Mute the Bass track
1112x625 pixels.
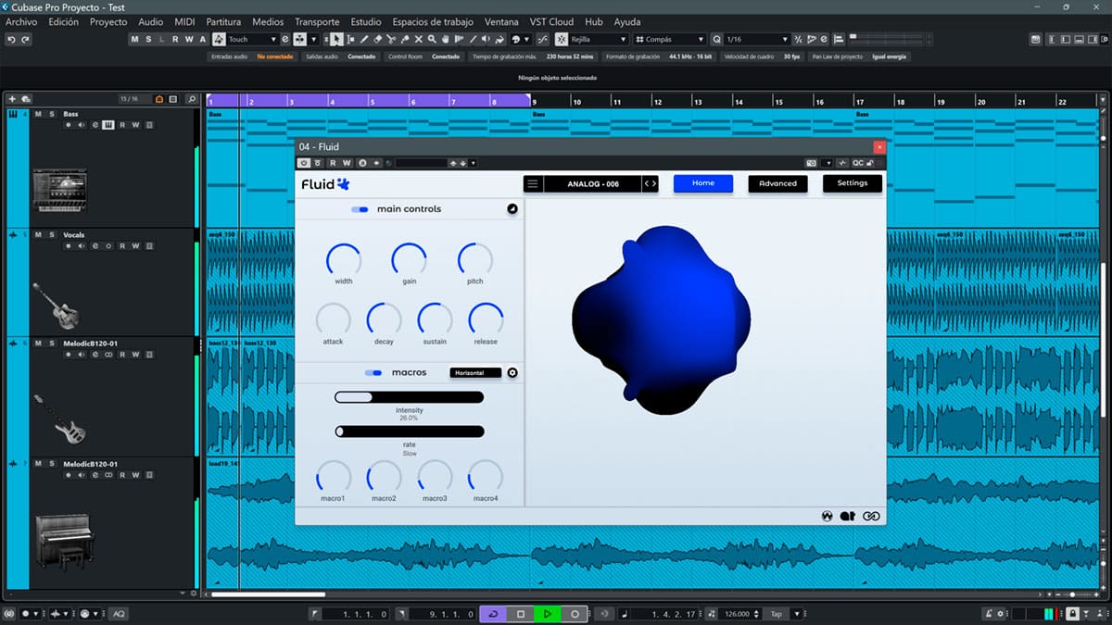point(38,114)
